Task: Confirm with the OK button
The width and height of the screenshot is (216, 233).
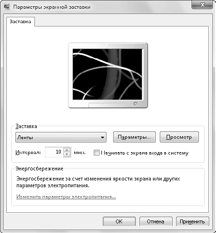Action: point(119,221)
